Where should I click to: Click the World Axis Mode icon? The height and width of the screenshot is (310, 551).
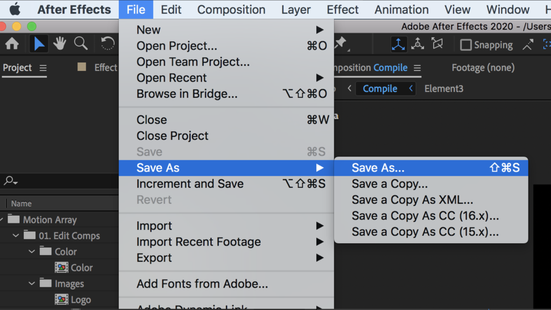tap(418, 45)
